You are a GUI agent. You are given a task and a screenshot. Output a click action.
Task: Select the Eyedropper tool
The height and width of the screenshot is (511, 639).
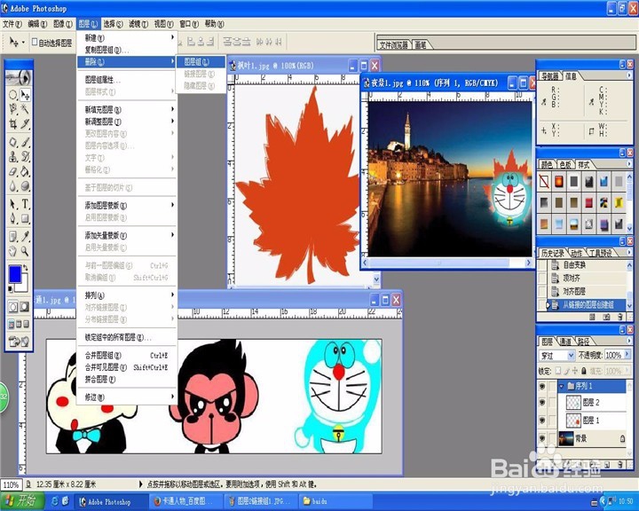[x=25, y=236]
